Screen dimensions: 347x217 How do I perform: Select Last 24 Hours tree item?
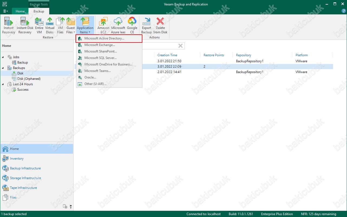[x=20, y=84]
